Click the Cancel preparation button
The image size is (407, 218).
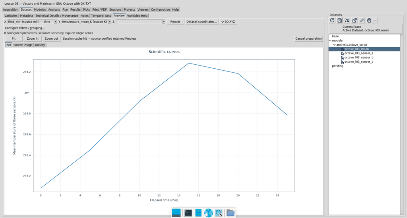308,39
